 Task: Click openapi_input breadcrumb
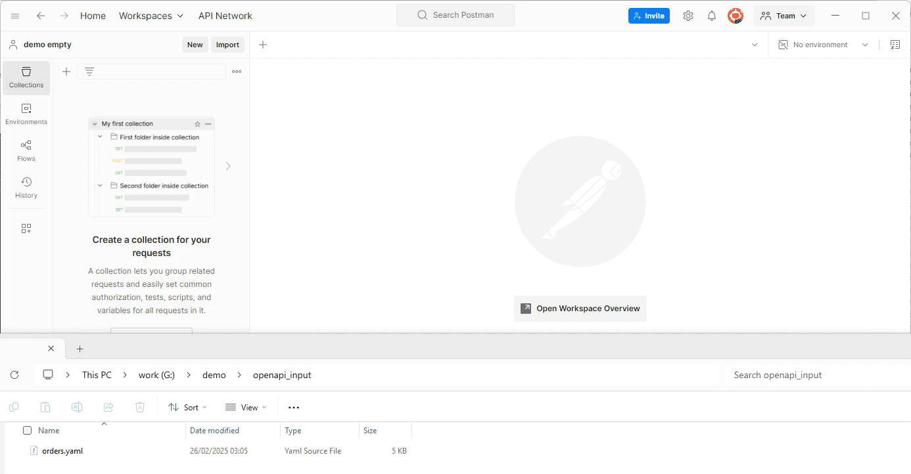point(282,375)
